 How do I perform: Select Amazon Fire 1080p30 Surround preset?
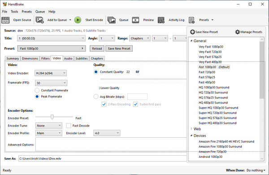coord(220,146)
